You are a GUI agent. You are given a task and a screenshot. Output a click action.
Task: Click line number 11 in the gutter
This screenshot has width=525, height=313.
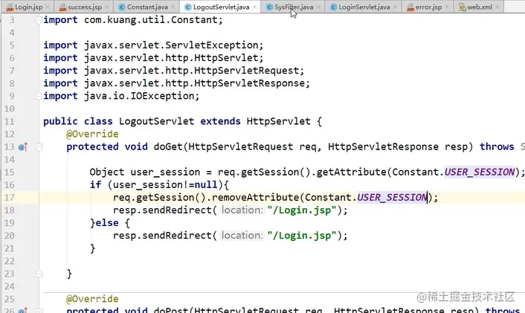point(10,121)
